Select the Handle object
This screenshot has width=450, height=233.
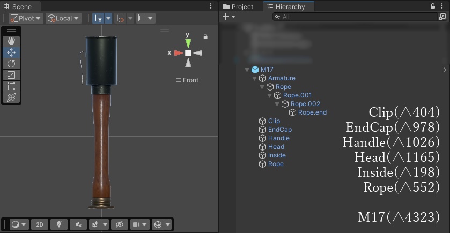tap(279, 138)
